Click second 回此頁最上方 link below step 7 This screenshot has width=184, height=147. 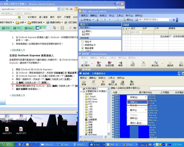[18, 95]
